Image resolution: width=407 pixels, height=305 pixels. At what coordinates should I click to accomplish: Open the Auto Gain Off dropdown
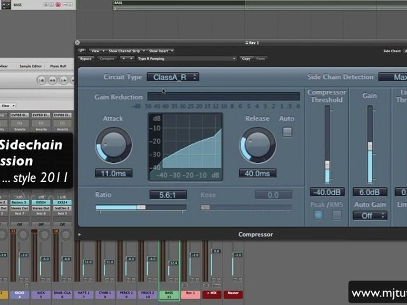[370, 216]
